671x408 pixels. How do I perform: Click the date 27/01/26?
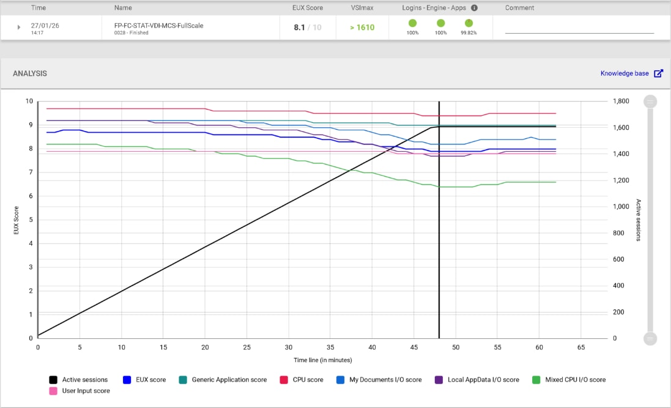pos(45,25)
